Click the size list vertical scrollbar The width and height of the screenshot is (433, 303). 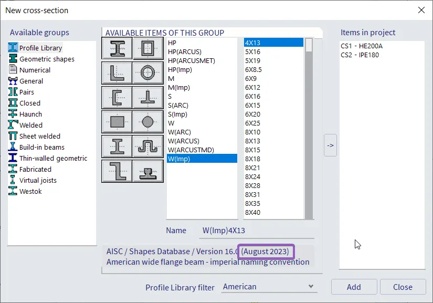[309, 131]
